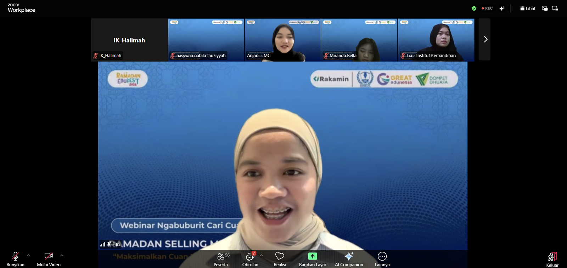567x268 pixels.
Task: Select the Anjani - MC video thumbnail
Action: [282, 40]
